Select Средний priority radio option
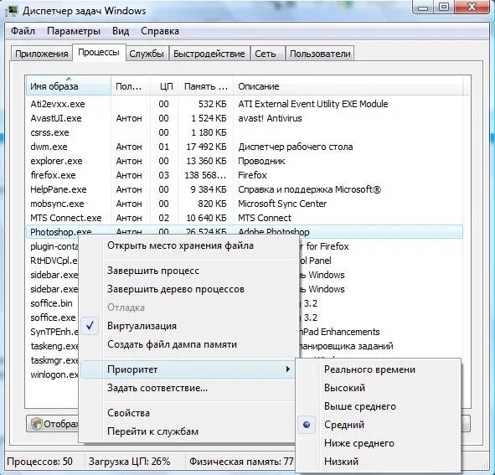495x475 pixels. tap(307, 425)
